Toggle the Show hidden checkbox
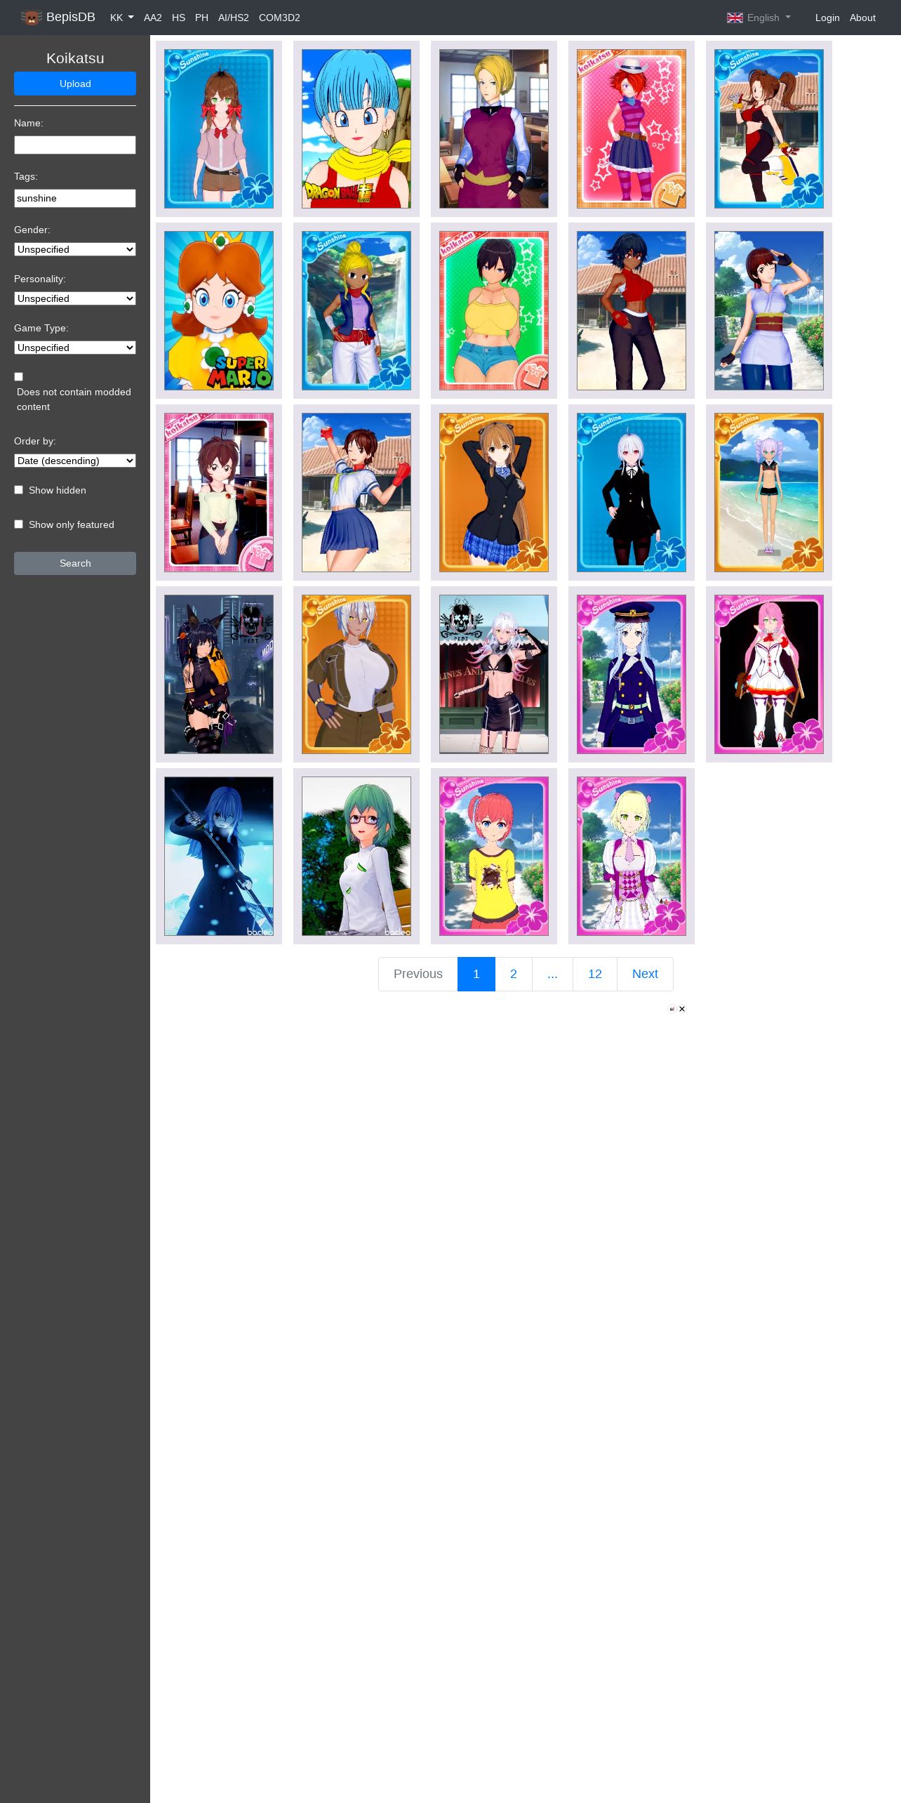Screen dimensions: 901x1803 point(19,490)
